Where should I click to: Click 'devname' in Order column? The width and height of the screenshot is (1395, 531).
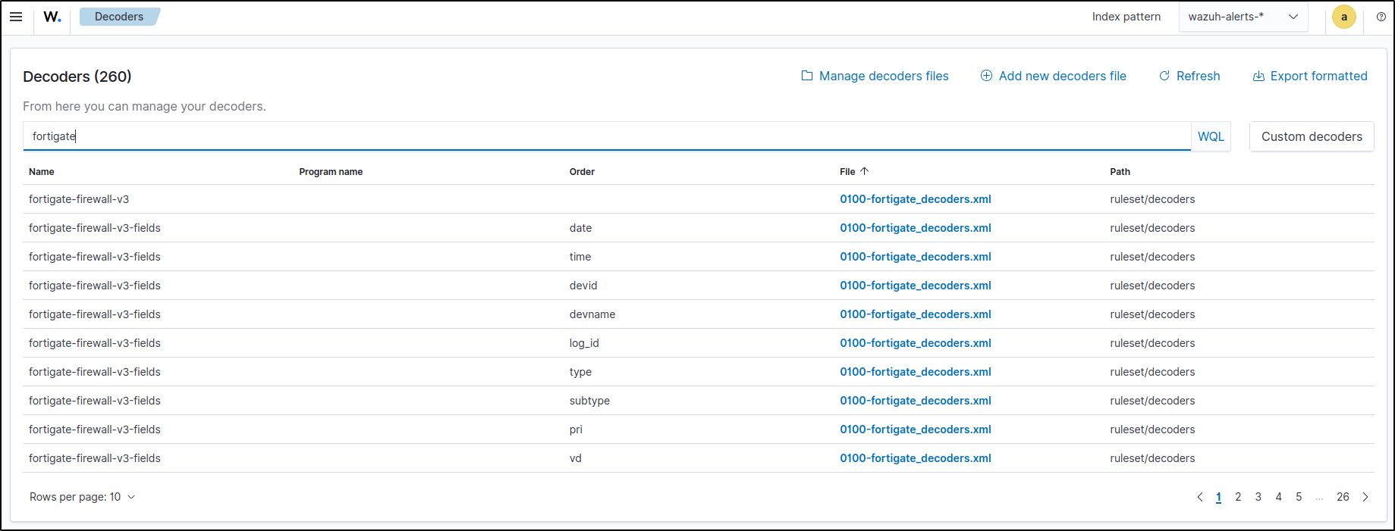pos(592,314)
